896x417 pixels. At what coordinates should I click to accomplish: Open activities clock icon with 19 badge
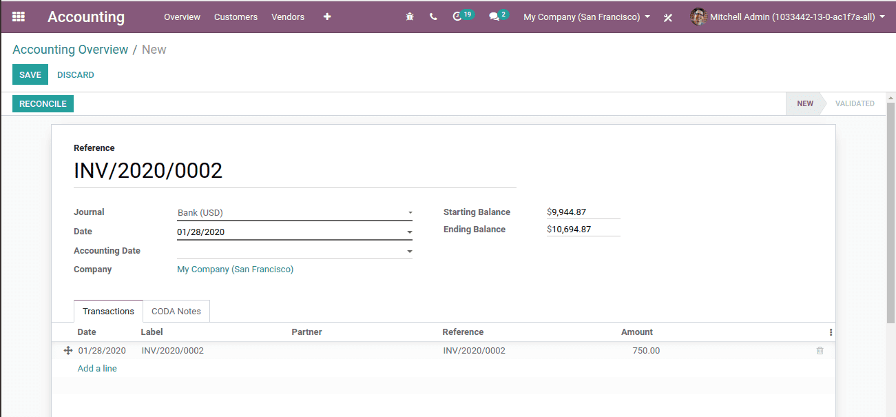pyautogui.click(x=463, y=16)
